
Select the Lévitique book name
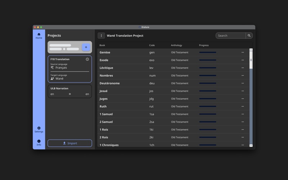106,68
